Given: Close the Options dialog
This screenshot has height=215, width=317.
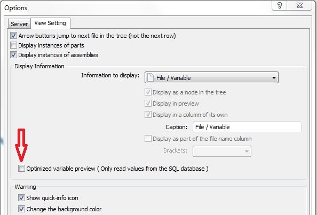Looking at the screenshot, I should tap(299, 5).
